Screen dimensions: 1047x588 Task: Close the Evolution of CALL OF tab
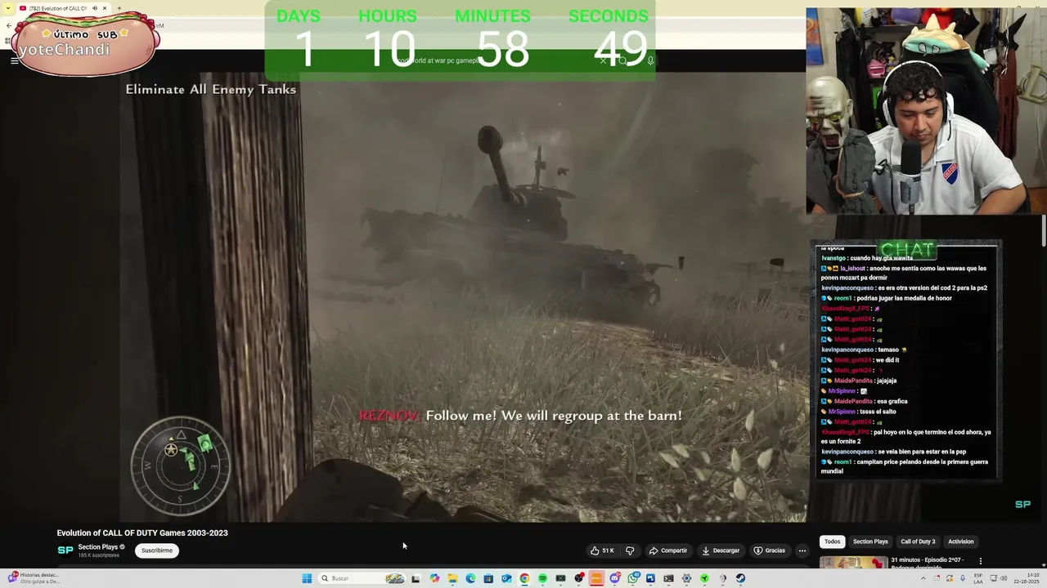[105, 8]
